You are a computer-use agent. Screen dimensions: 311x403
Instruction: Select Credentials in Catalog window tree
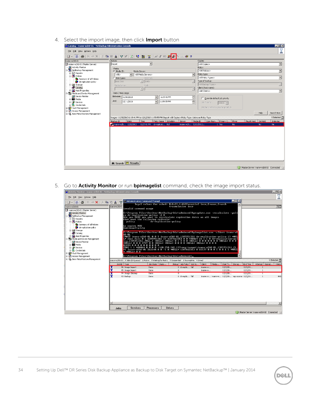coord(81,105)
